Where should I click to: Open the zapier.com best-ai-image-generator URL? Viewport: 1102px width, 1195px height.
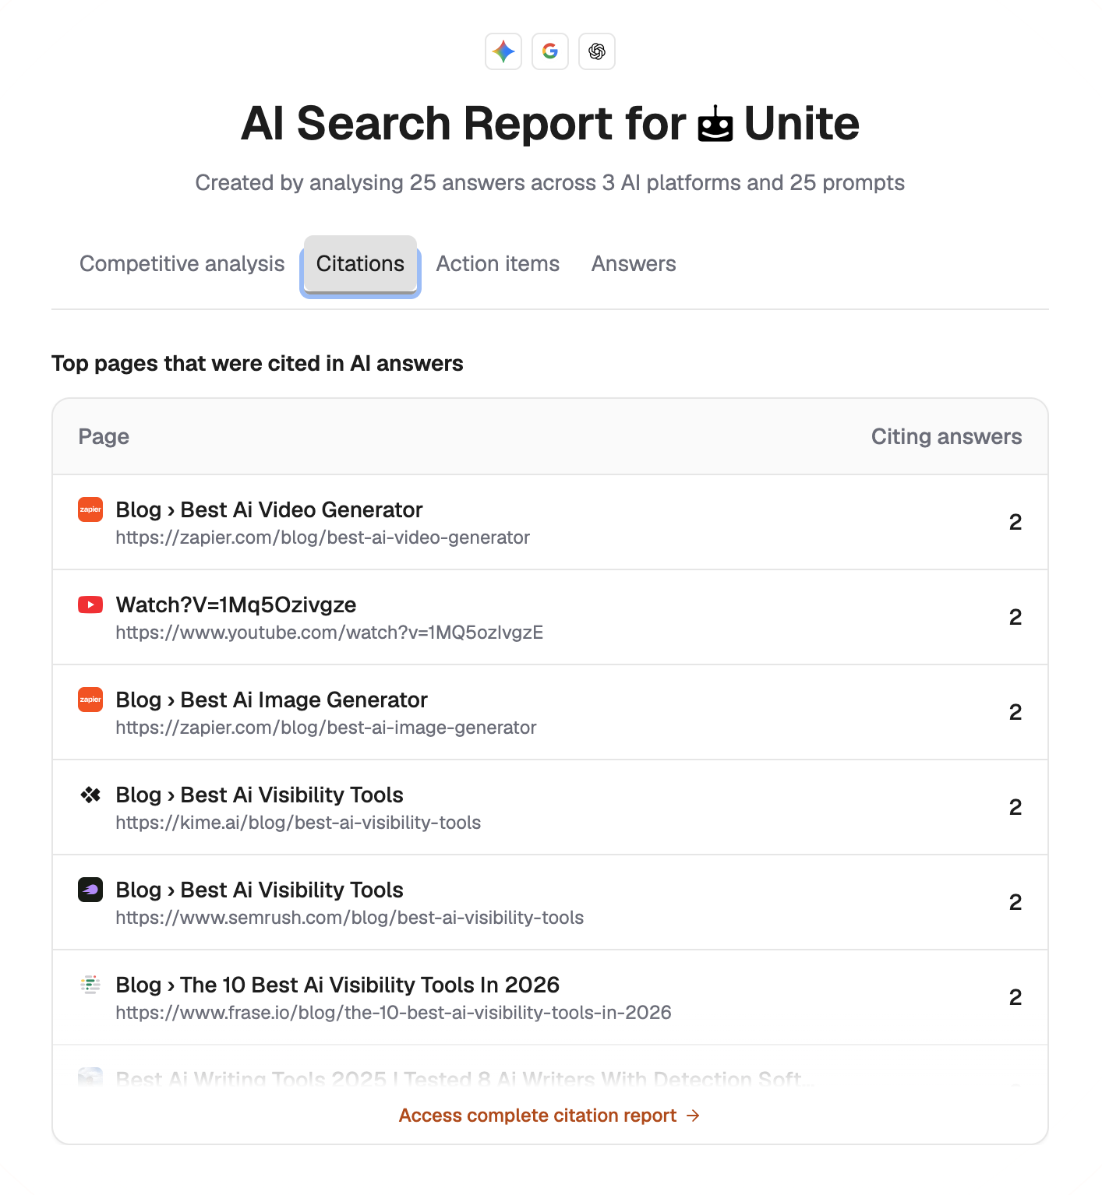pos(327,728)
